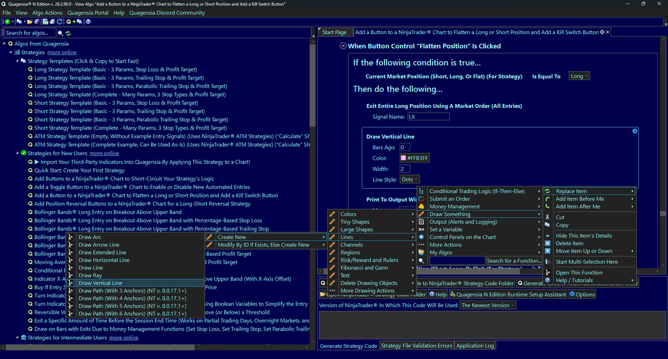This screenshot has width=668, height=359.
Task: Open the File menu
Action: coord(7,12)
